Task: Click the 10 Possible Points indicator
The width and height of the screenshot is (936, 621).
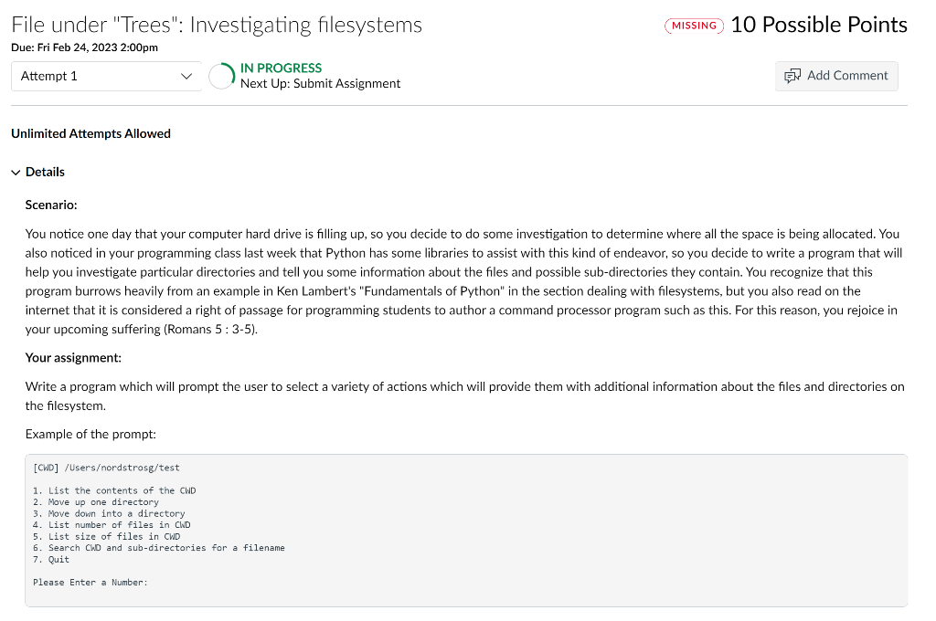Action: click(x=818, y=25)
